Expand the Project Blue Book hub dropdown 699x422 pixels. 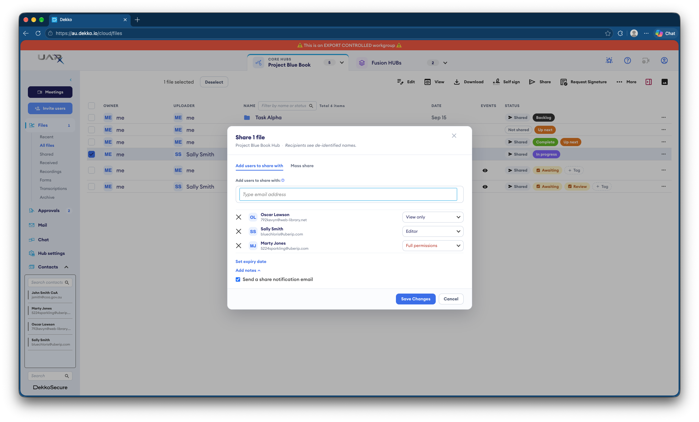click(342, 63)
